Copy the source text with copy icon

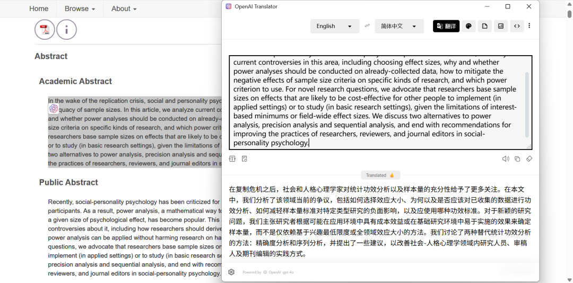(x=517, y=159)
